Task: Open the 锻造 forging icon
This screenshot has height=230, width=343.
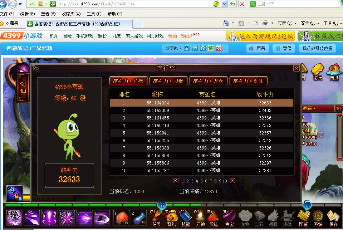Action: tap(213, 219)
